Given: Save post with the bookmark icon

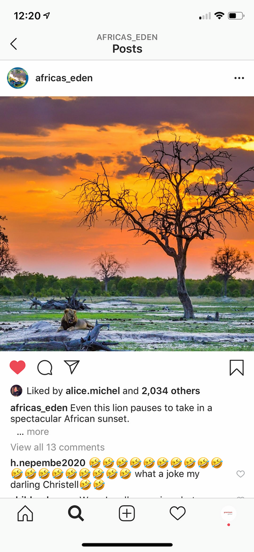Looking at the screenshot, I should click(x=237, y=368).
